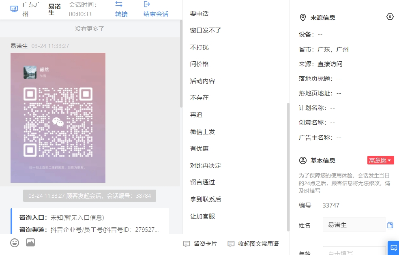
Task: Click the 收起图文常用语 message icon
Action: point(231,244)
